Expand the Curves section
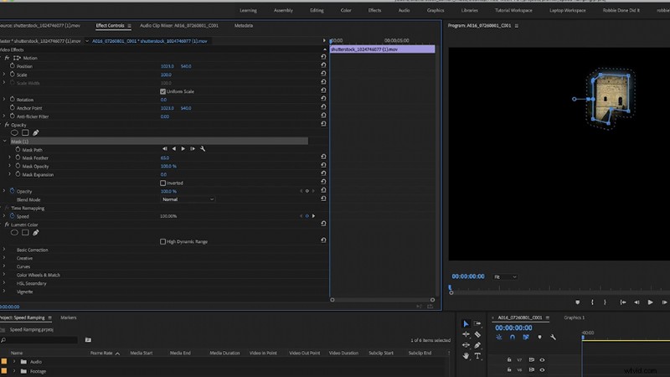The height and width of the screenshot is (377, 670). click(x=4, y=266)
